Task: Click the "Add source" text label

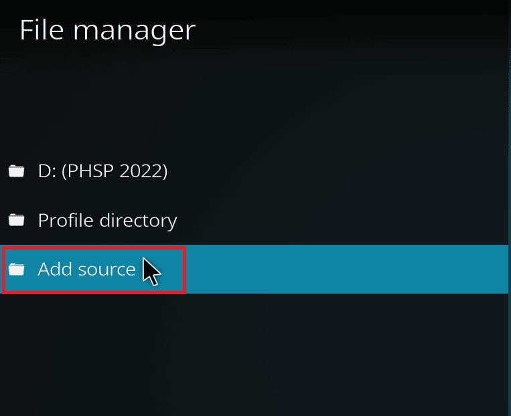Action: tap(86, 269)
